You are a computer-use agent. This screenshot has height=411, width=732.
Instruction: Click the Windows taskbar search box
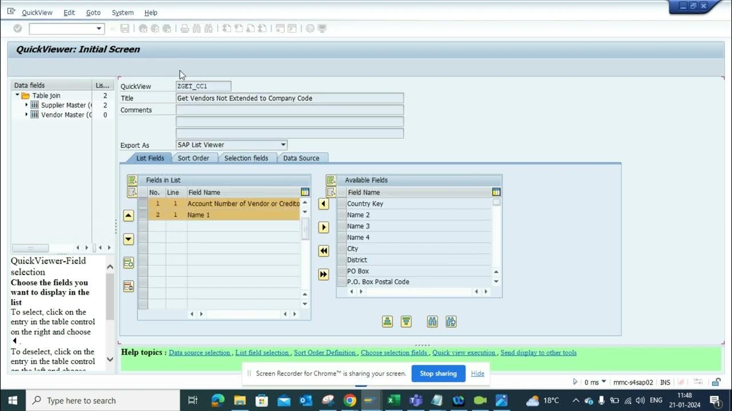103,400
